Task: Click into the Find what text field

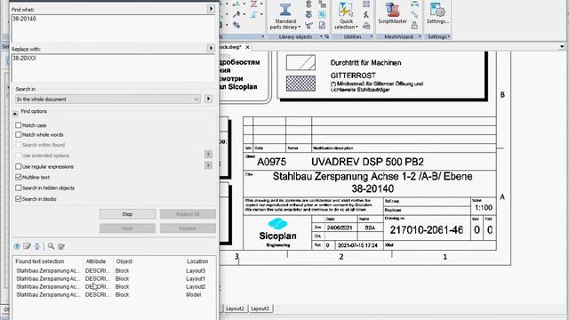Action: [113, 28]
